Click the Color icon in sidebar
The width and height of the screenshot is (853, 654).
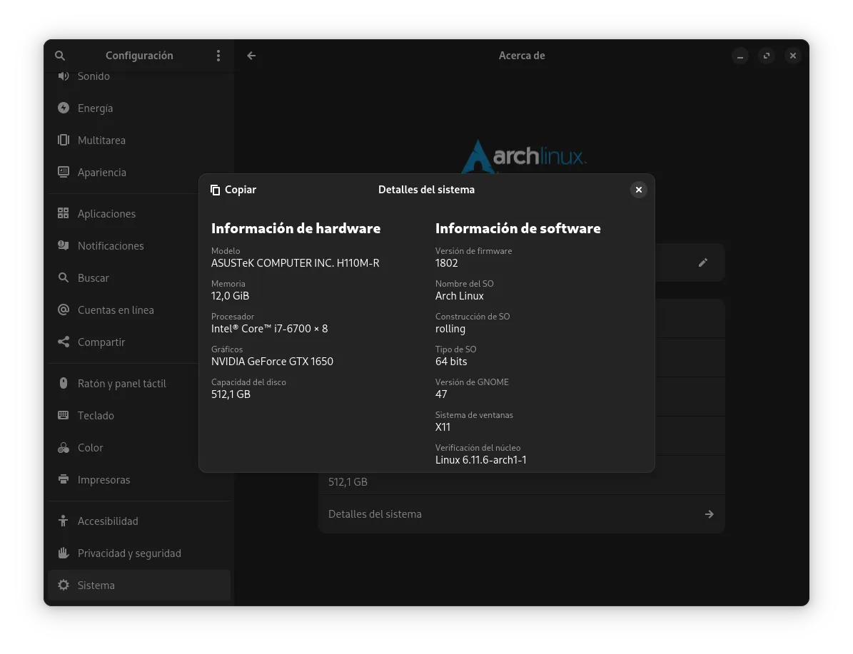click(x=64, y=447)
